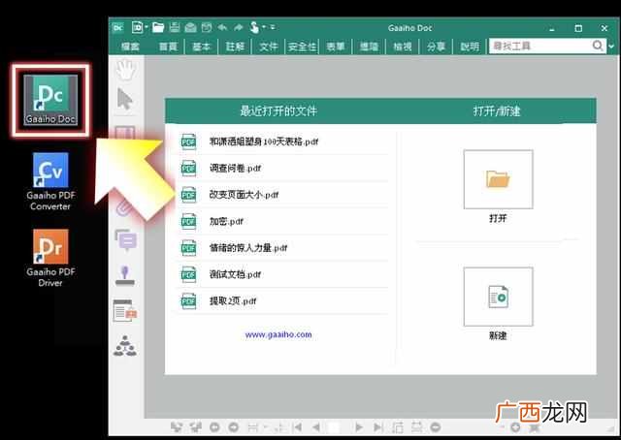The height and width of the screenshot is (440, 621).
Task: Select the arrow Select tool in sidebar
Action: (x=125, y=99)
